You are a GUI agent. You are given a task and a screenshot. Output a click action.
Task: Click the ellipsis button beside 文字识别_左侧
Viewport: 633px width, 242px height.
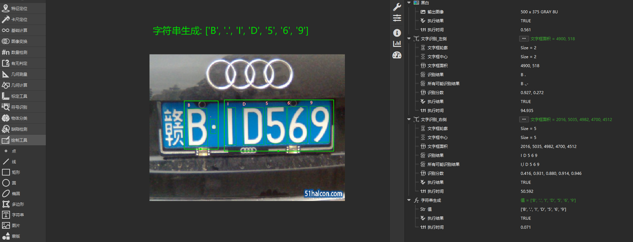pyautogui.click(x=524, y=39)
